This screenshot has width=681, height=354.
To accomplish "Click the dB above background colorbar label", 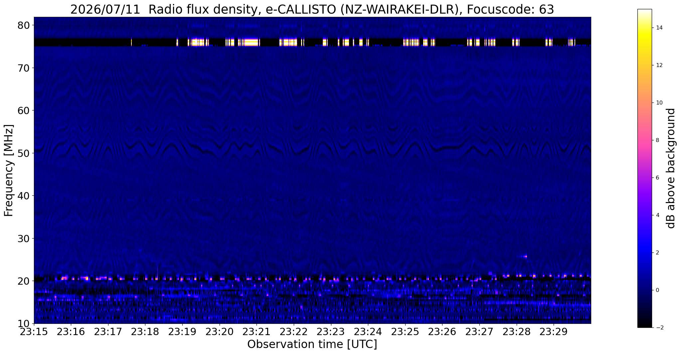I will 671,168.
